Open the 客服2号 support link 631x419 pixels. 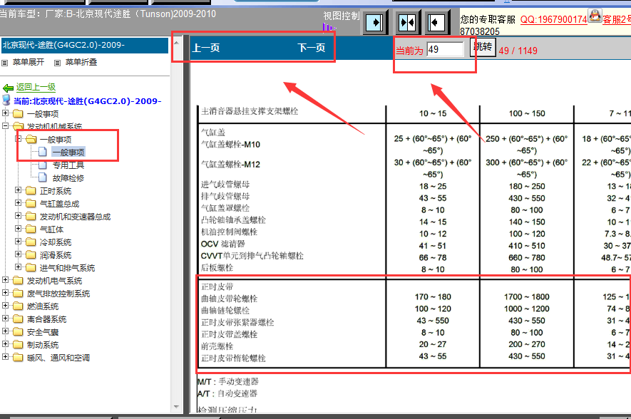617,19
